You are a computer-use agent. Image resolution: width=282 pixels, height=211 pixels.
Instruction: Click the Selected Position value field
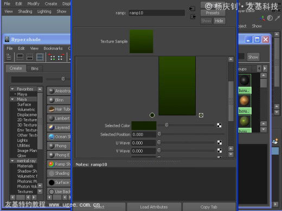point(144,134)
